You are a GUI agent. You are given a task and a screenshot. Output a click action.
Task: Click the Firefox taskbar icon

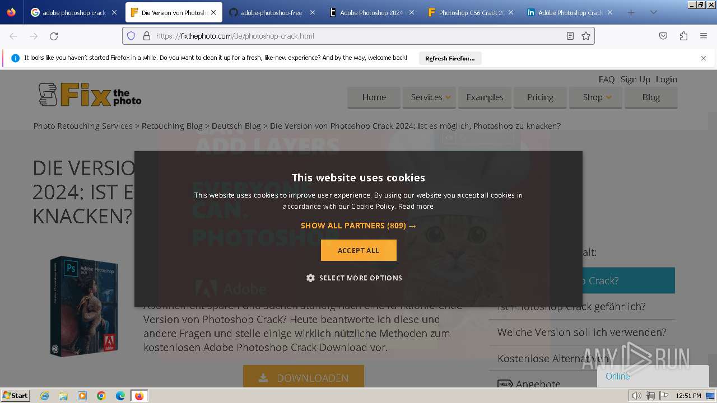(x=139, y=396)
